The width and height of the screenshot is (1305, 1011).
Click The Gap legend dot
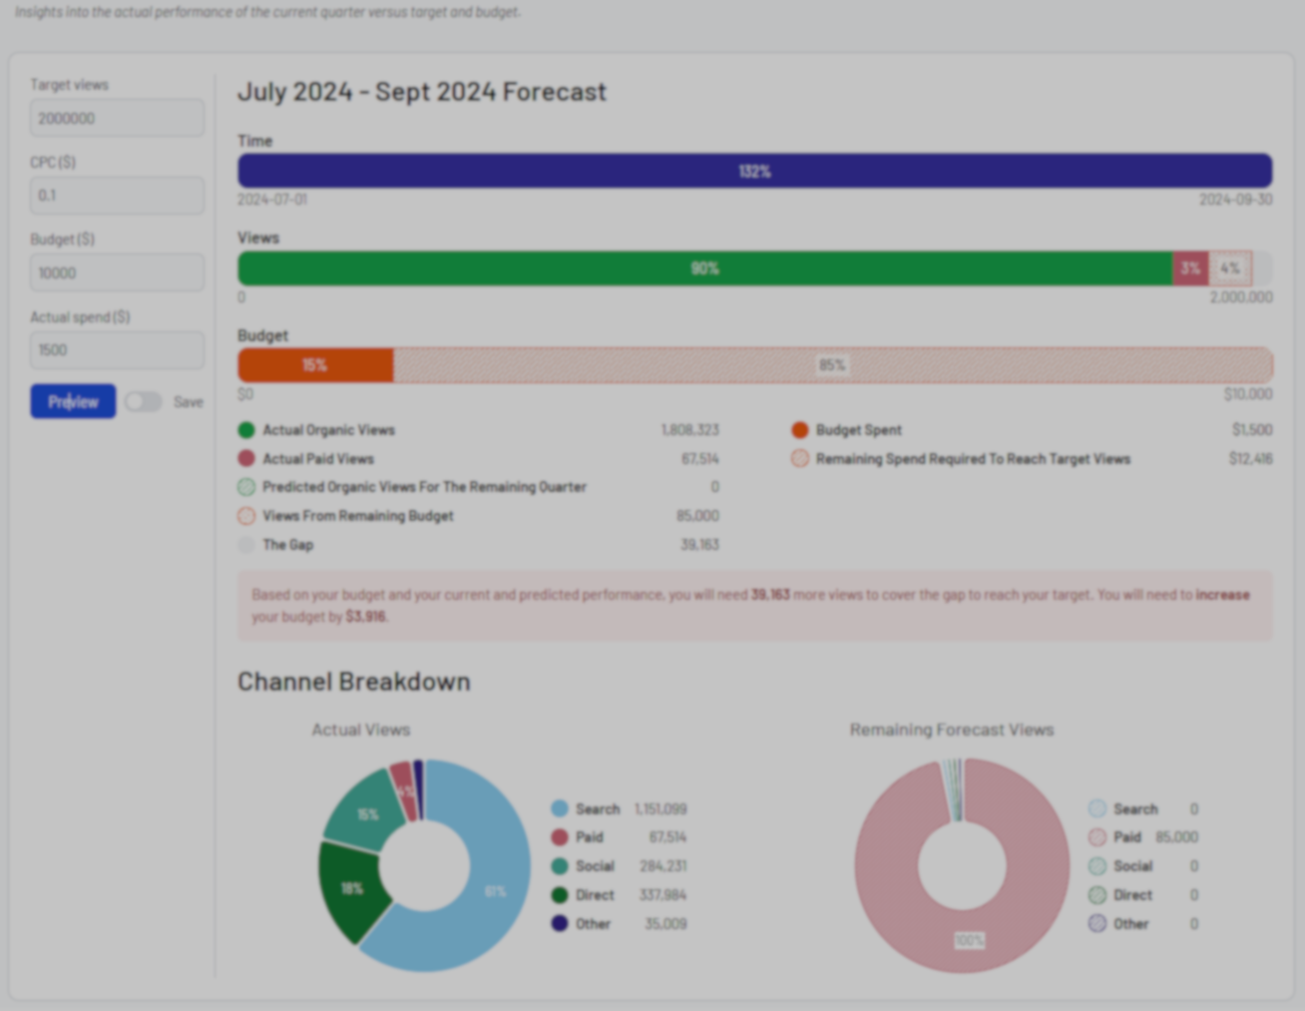point(246,545)
